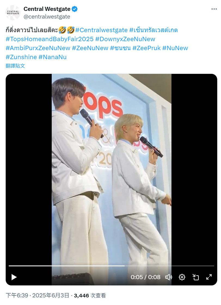Click Central Westgate profile avatar
This screenshot has width=221, height=305.
[13, 13]
